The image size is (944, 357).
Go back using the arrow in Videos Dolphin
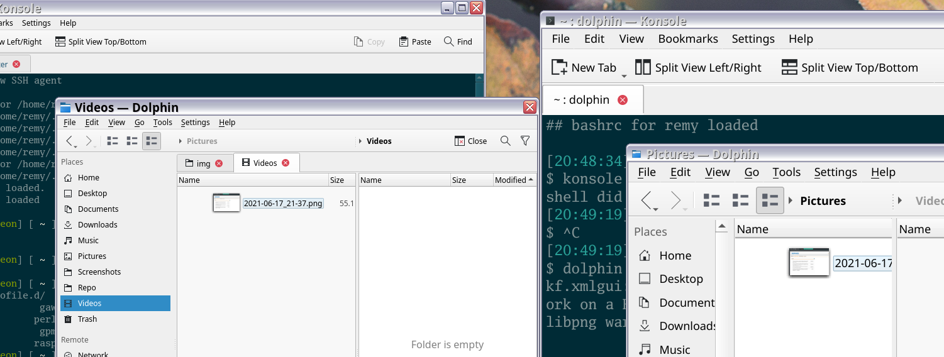[70, 141]
